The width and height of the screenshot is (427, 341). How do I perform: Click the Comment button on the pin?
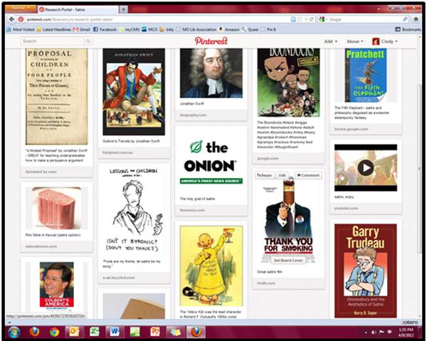pos(308,175)
